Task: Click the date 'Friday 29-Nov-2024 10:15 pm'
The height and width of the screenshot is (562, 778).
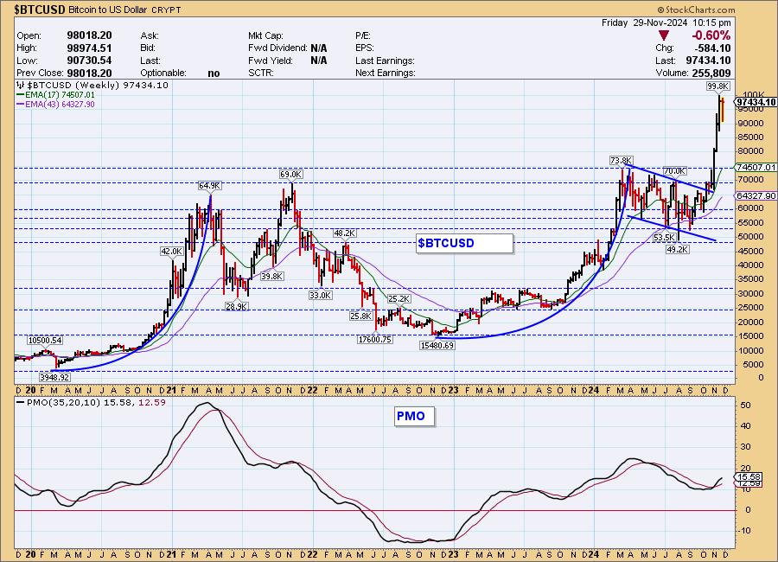Action: pyautogui.click(x=666, y=22)
